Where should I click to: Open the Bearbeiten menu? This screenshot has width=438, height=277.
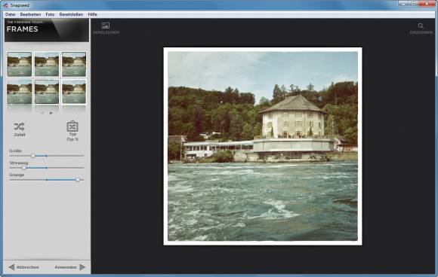click(x=30, y=14)
